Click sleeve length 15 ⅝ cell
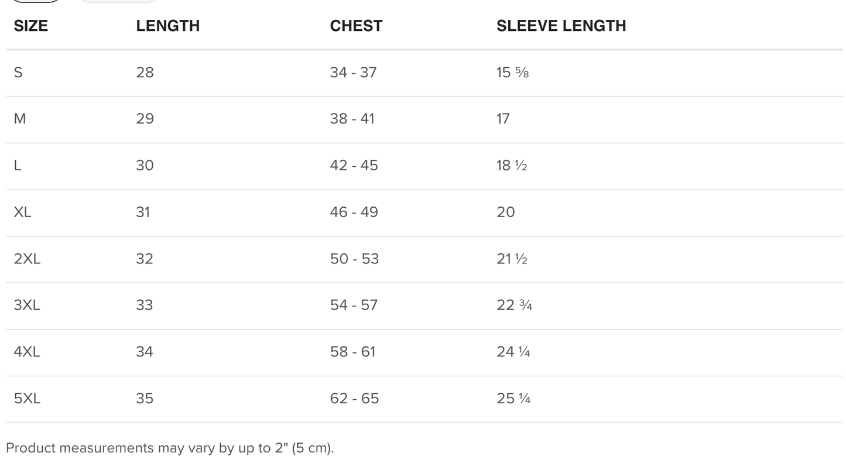Viewport: 846px width, 470px height. 513,73
